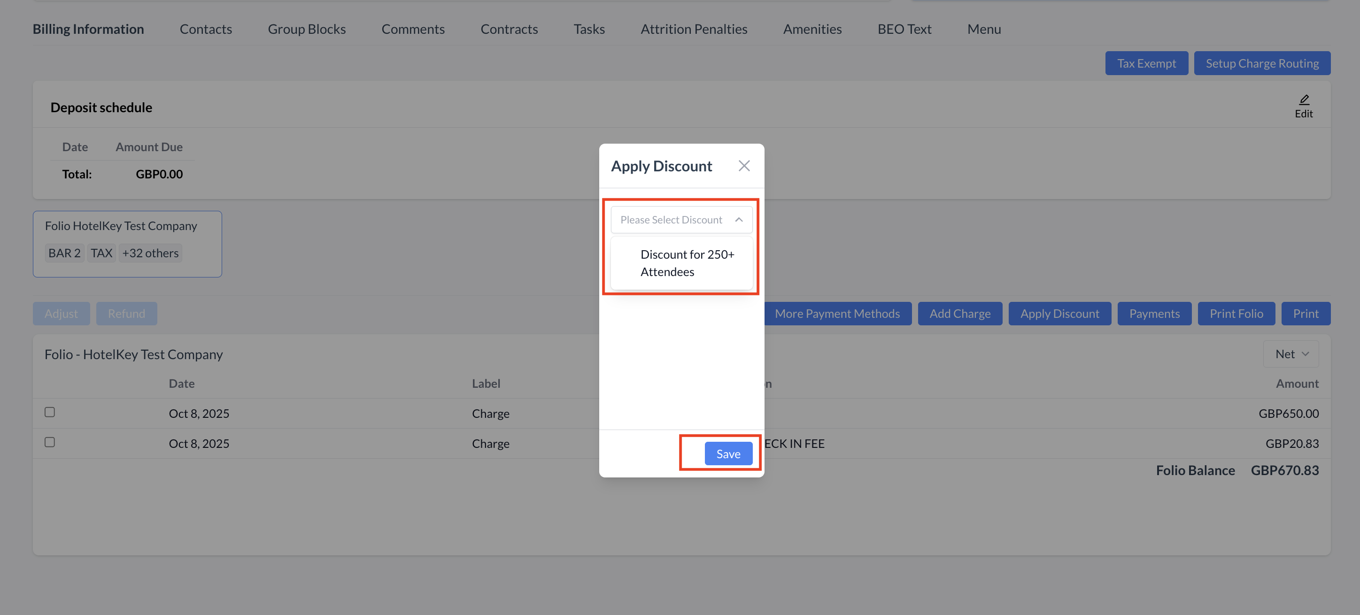Check the GBP650.00 charge row checkbox

point(50,412)
